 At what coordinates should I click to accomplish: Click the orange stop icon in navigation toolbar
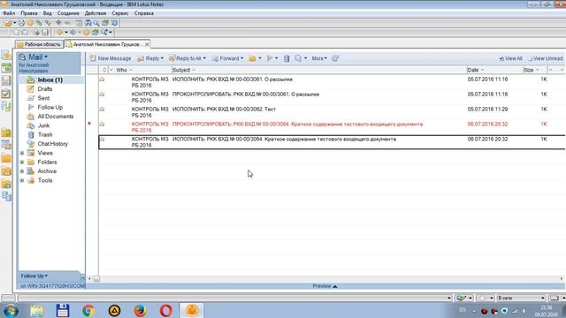point(87,33)
